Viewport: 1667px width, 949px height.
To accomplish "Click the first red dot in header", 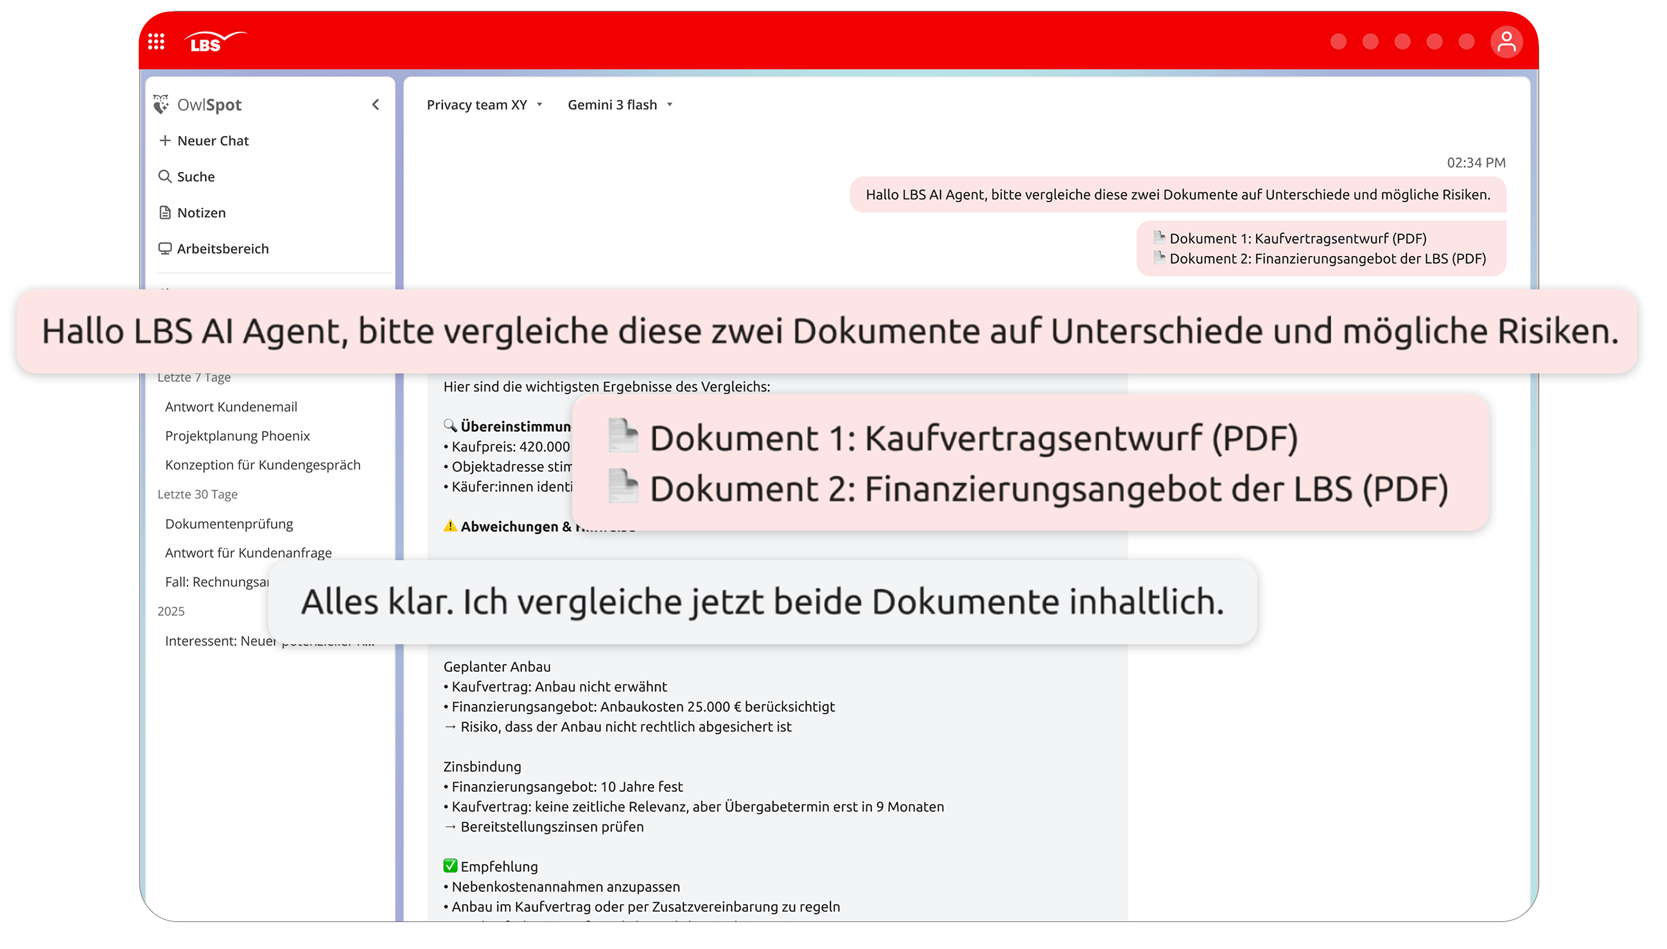I will (x=1338, y=42).
